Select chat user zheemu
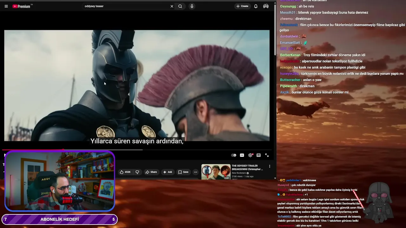 (286, 19)
